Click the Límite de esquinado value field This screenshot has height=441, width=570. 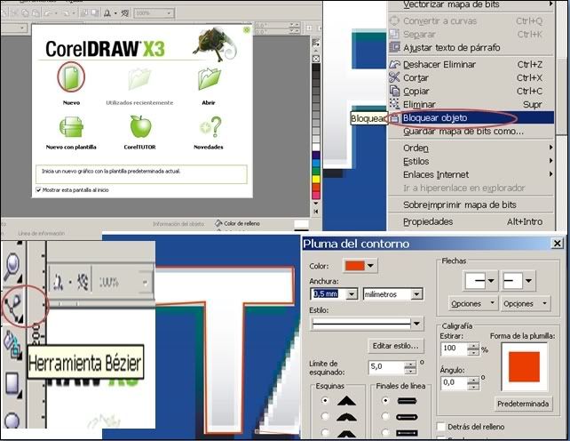[385, 367]
